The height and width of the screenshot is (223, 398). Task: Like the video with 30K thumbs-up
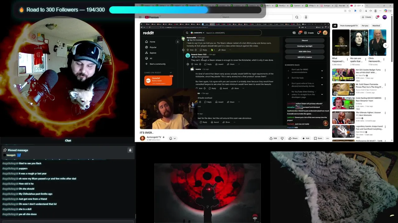click(273, 138)
